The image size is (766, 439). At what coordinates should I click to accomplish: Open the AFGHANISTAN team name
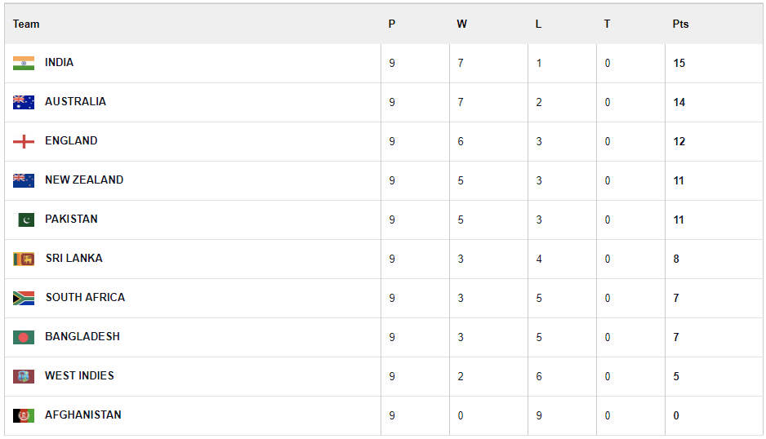pyautogui.click(x=83, y=415)
